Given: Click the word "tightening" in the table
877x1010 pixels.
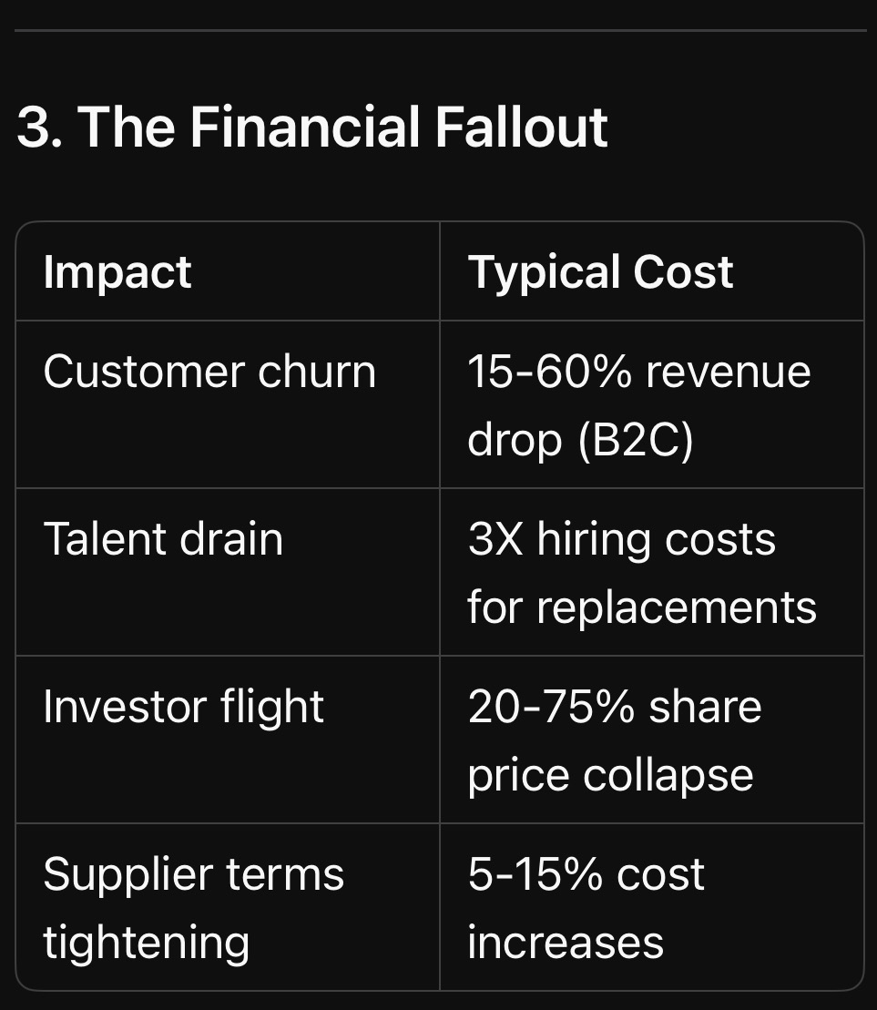Looking at the screenshot, I should pyautogui.click(x=146, y=942).
